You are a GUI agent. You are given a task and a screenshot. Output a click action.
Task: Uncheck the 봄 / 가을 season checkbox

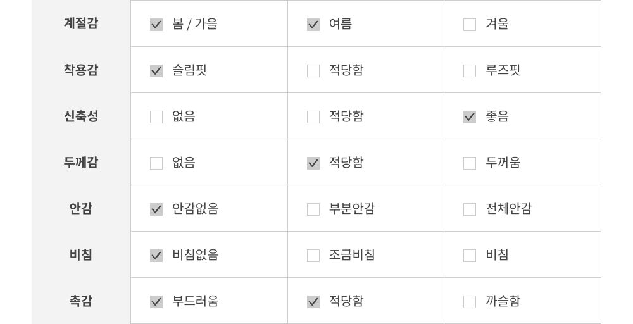(x=156, y=25)
